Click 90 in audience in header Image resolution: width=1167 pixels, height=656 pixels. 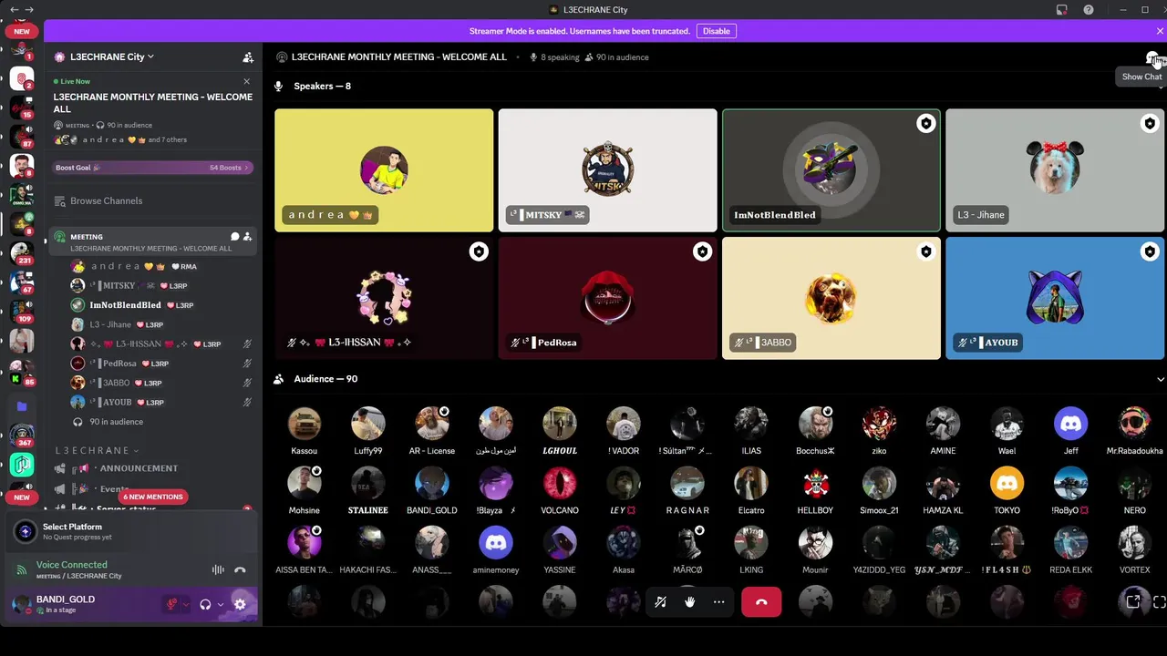tap(615, 57)
